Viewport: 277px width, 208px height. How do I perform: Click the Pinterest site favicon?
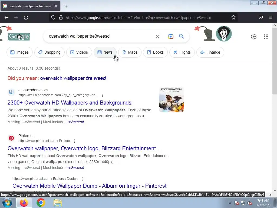click(x=11, y=138)
